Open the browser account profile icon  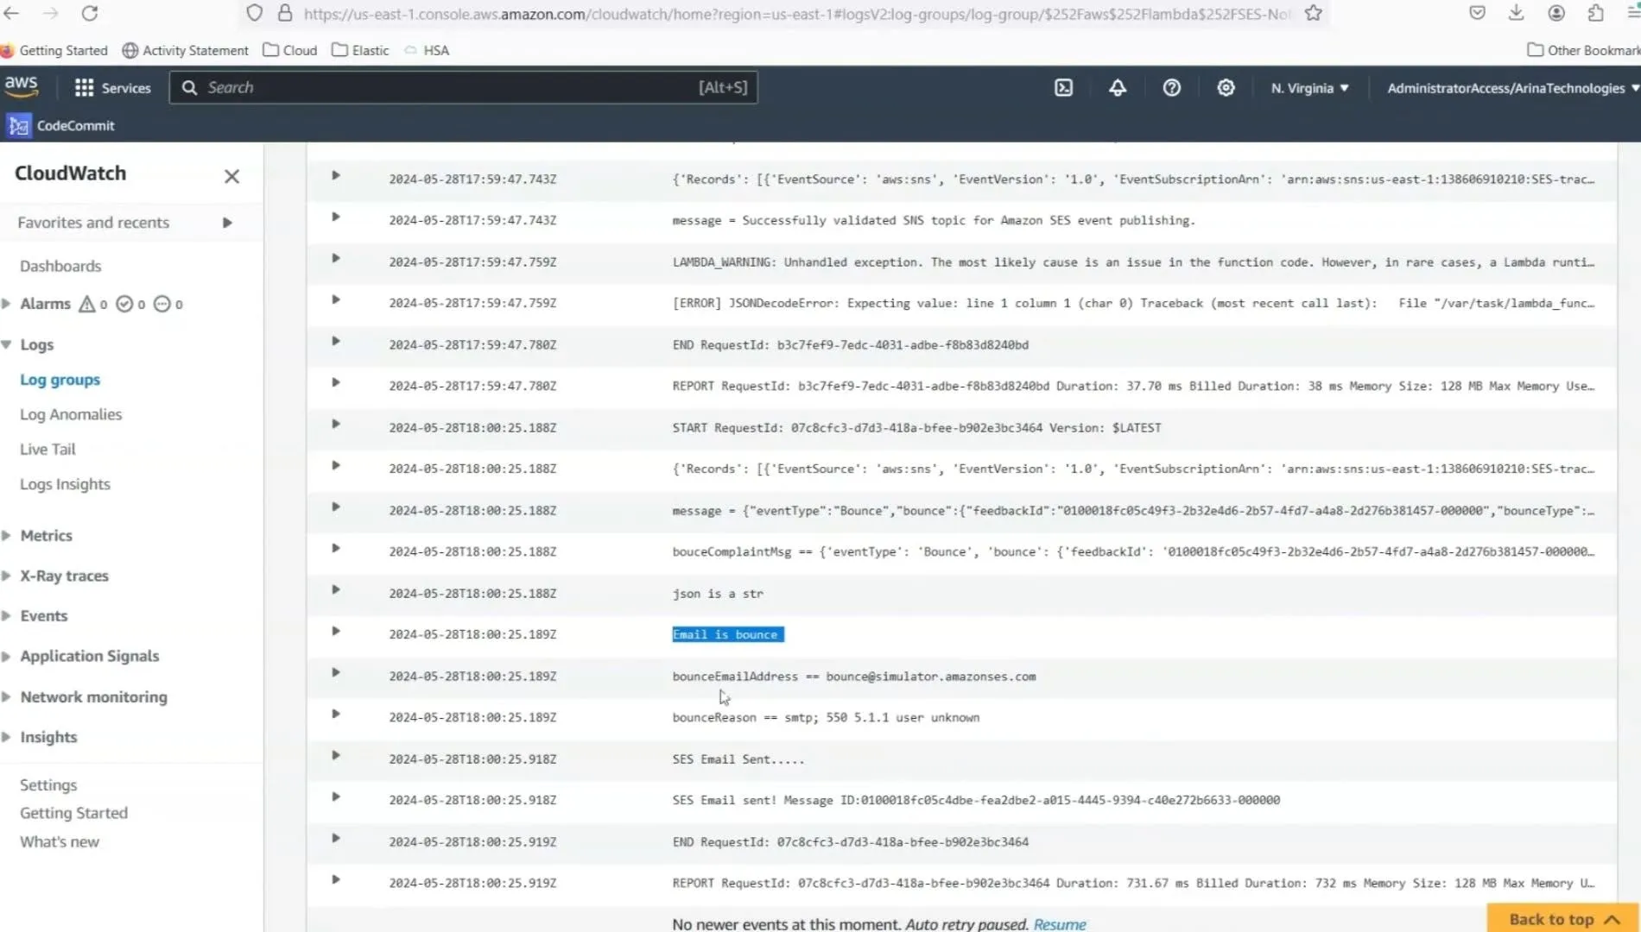click(1555, 13)
